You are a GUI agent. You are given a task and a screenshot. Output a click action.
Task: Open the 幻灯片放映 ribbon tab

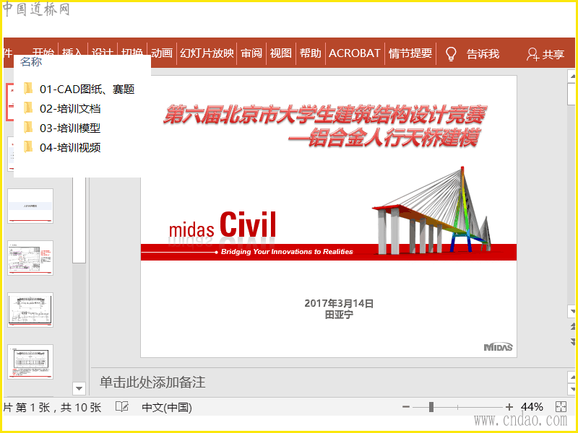coord(207,53)
